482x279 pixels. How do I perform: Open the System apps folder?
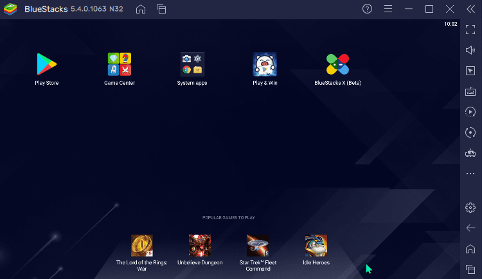tap(192, 64)
